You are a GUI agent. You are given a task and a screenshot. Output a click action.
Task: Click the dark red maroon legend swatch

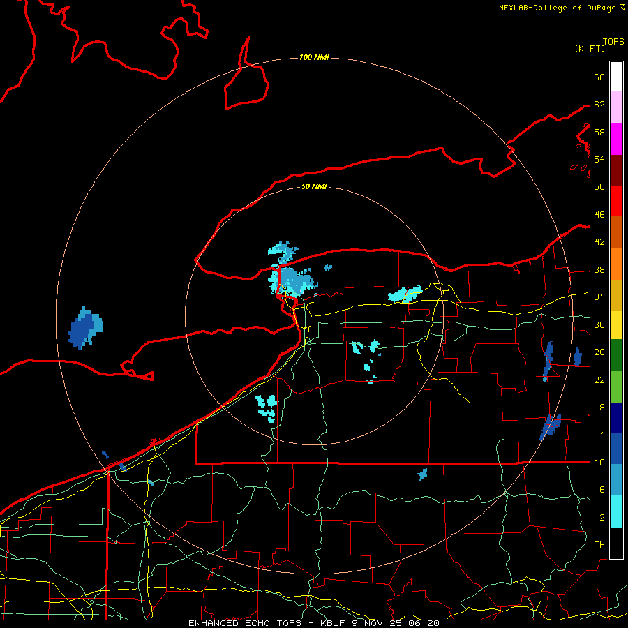coord(616,170)
